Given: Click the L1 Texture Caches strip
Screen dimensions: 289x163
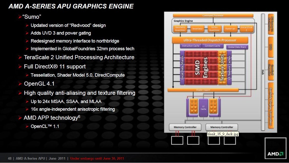Looking at the screenshot, I should click(x=229, y=68).
